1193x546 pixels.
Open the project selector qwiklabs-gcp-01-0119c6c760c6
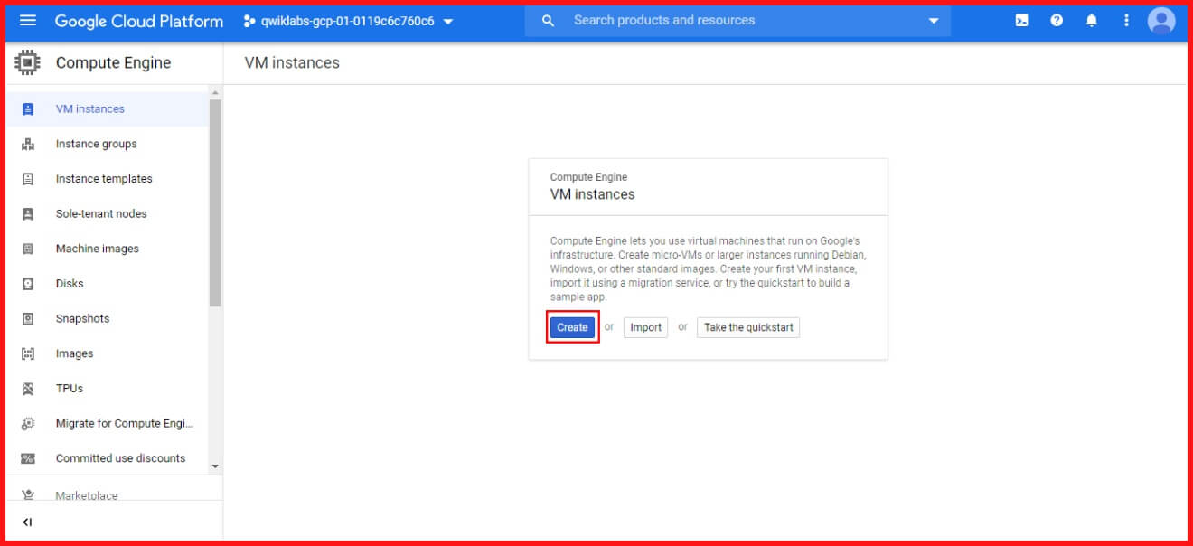coord(349,21)
